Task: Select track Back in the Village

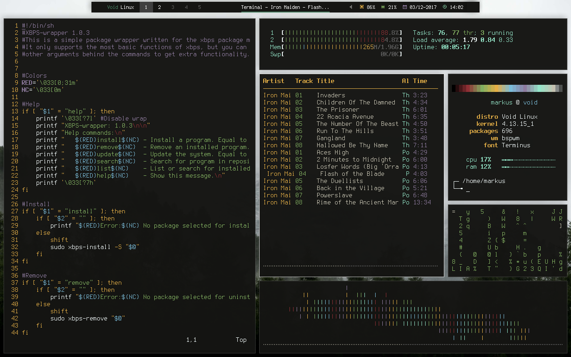Action: pos(351,188)
